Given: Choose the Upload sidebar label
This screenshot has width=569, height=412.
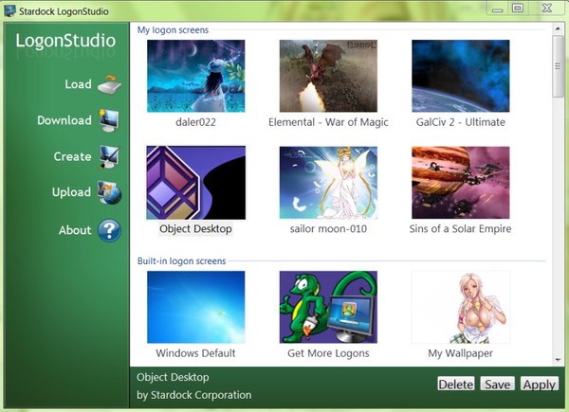Looking at the screenshot, I should click(71, 192).
